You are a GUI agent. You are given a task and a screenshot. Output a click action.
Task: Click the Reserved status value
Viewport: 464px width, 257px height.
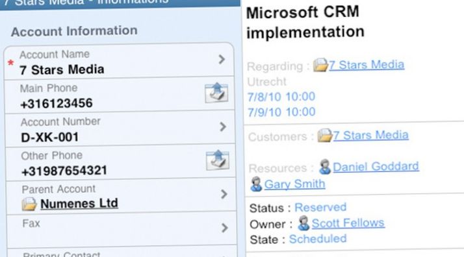[320, 208]
